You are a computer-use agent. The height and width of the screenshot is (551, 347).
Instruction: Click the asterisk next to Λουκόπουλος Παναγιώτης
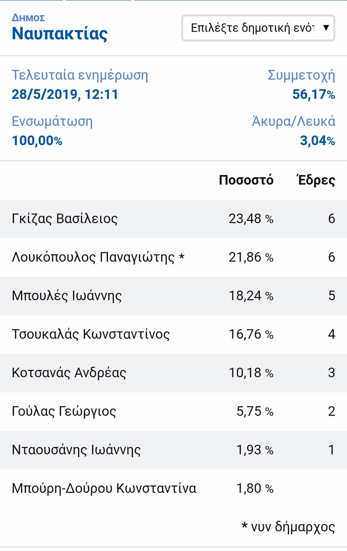[181, 257]
